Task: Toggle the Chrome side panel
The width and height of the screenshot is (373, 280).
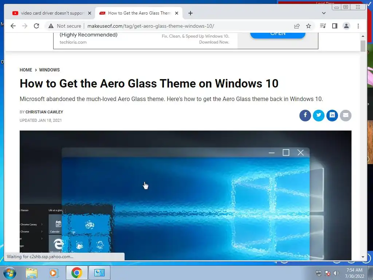Action: pyautogui.click(x=335, y=26)
